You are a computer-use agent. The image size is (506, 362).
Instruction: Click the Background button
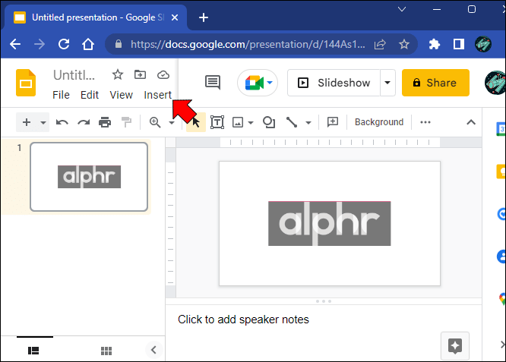pyautogui.click(x=379, y=122)
